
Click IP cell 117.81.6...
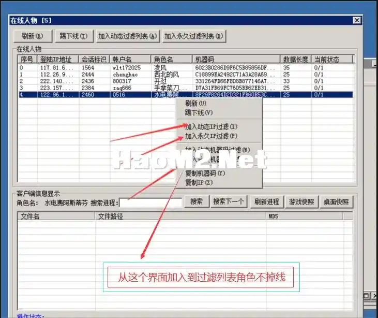coord(56,68)
